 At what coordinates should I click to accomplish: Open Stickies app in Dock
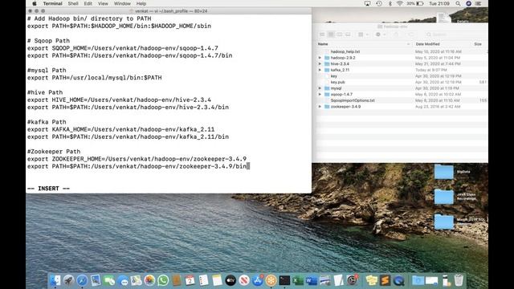pyautogui.click(x=371, y=280)
